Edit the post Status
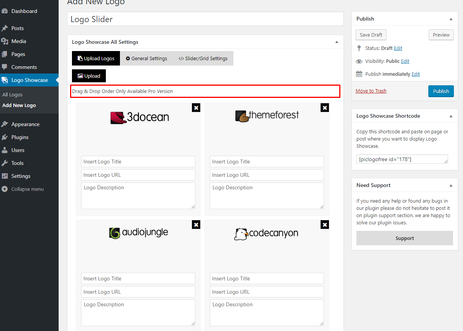Image resolution: width=463 pixels, height=331 pixels. click(x=398, y=48)
